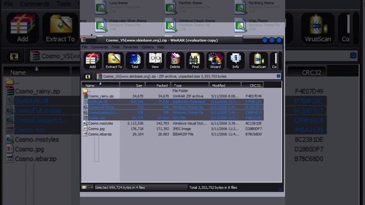
Task: Expand address dropdown in the background window
Action: click(354, 56)
